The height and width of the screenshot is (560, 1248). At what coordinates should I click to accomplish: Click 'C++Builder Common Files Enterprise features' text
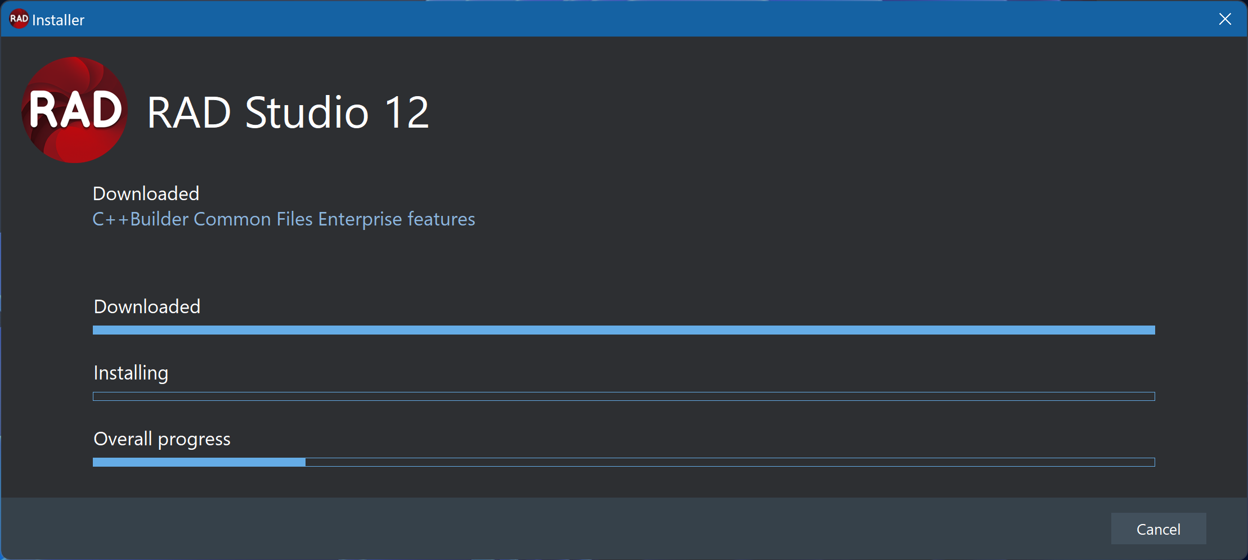click(284, 219)
